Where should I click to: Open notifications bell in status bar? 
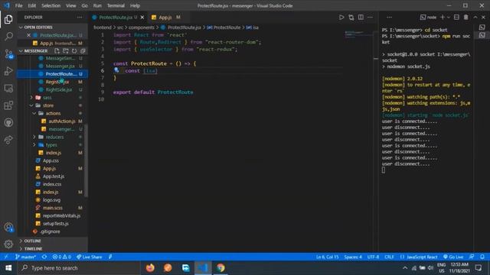[x=482, y=257]
